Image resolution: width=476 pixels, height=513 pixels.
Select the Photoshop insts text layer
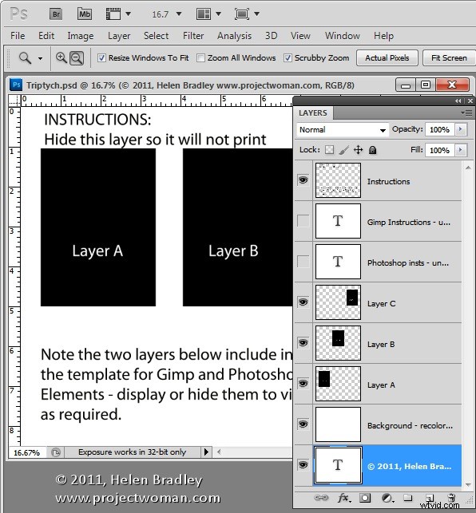(387, 262)
